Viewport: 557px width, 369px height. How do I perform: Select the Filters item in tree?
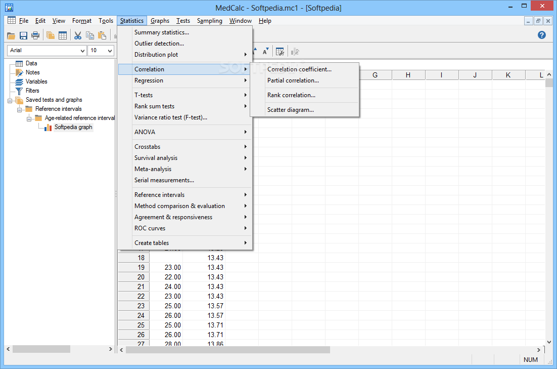click(32, 91)
